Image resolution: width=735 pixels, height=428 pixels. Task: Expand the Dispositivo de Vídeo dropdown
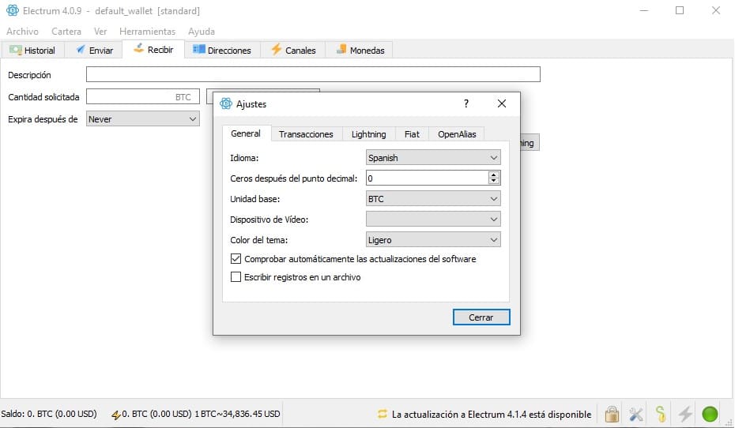(x=433, y=219)
